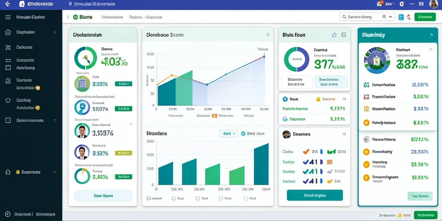Viewport: 442px width, 221px height.
Task: Click user avatar in top right corner
Action: pyautogui.click(x=433, y=4)
